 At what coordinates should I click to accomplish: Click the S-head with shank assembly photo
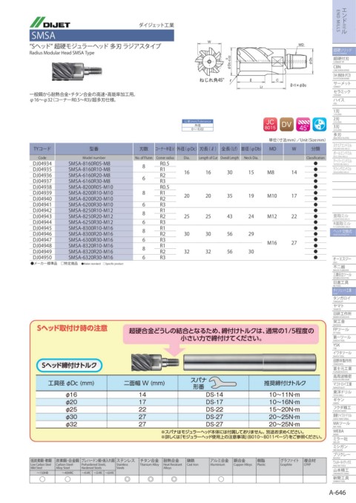pyautogui.click(x=223, y=363)
